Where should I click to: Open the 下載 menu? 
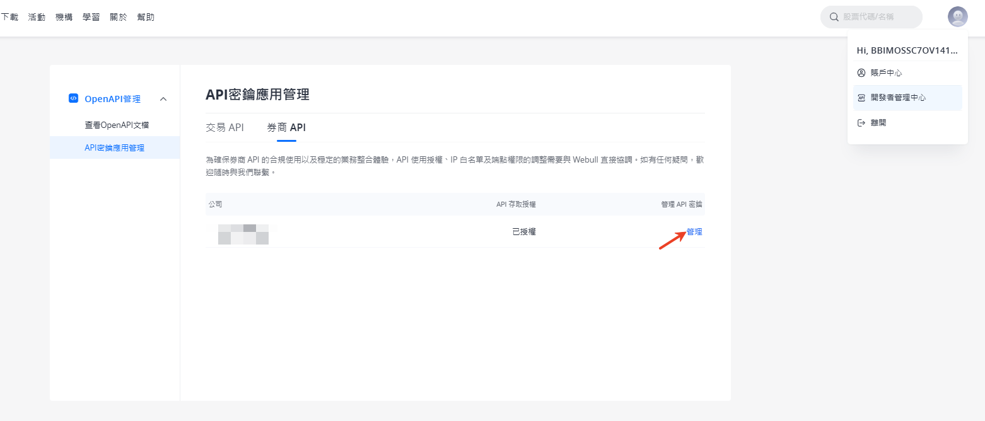[x=9, y=17]
